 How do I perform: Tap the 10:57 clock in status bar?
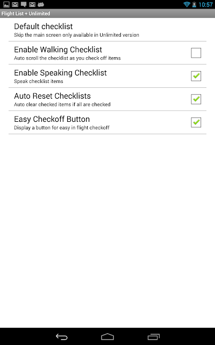click(x=205, y=4)
